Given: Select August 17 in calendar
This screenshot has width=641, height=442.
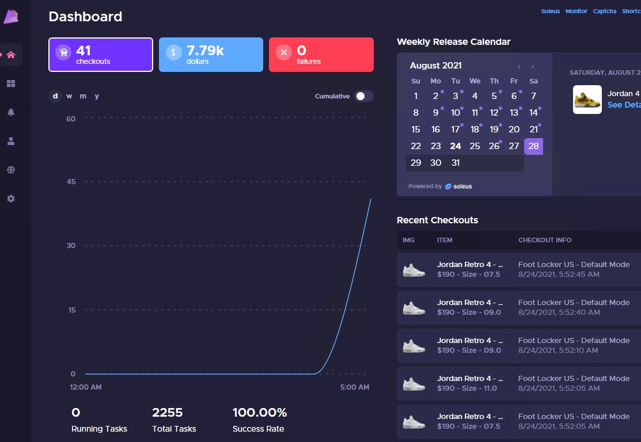Looking at the screenshot, I should click(456, 129).
